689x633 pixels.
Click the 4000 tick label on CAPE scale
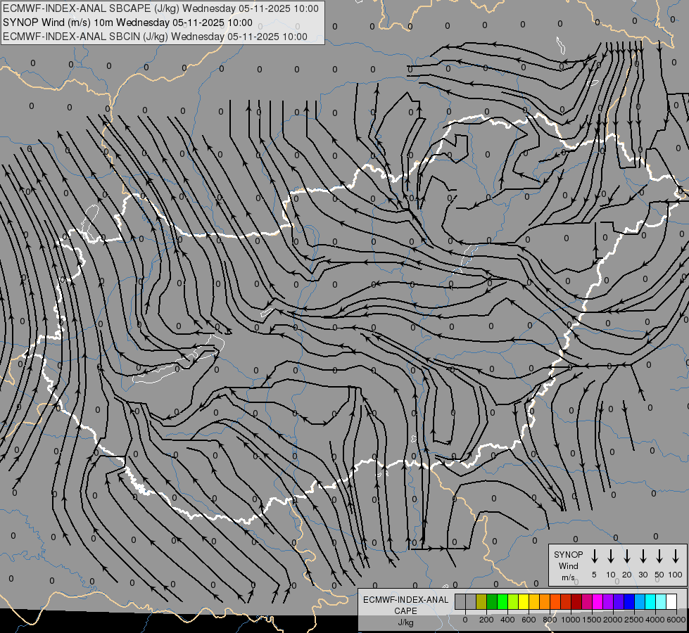pyautogui.click(x=655, y=620)
